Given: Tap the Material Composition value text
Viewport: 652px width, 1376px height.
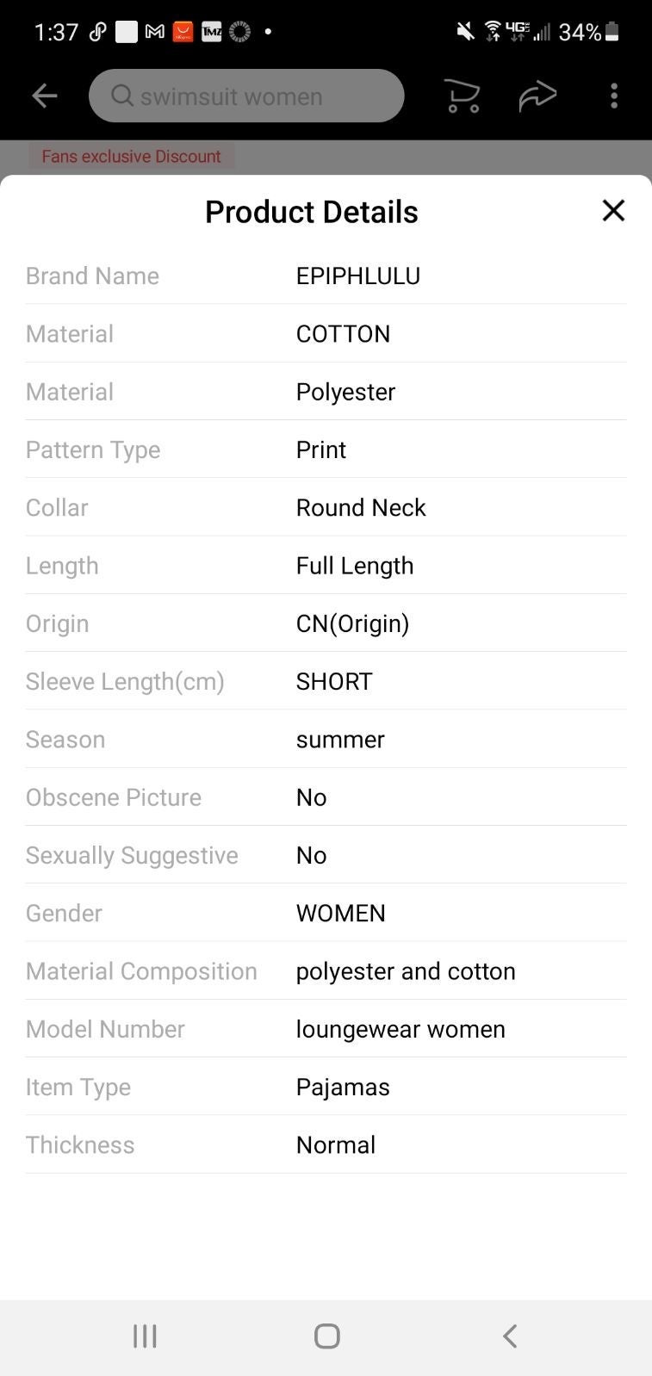Looking at the screenshot, I should point(406,971).
